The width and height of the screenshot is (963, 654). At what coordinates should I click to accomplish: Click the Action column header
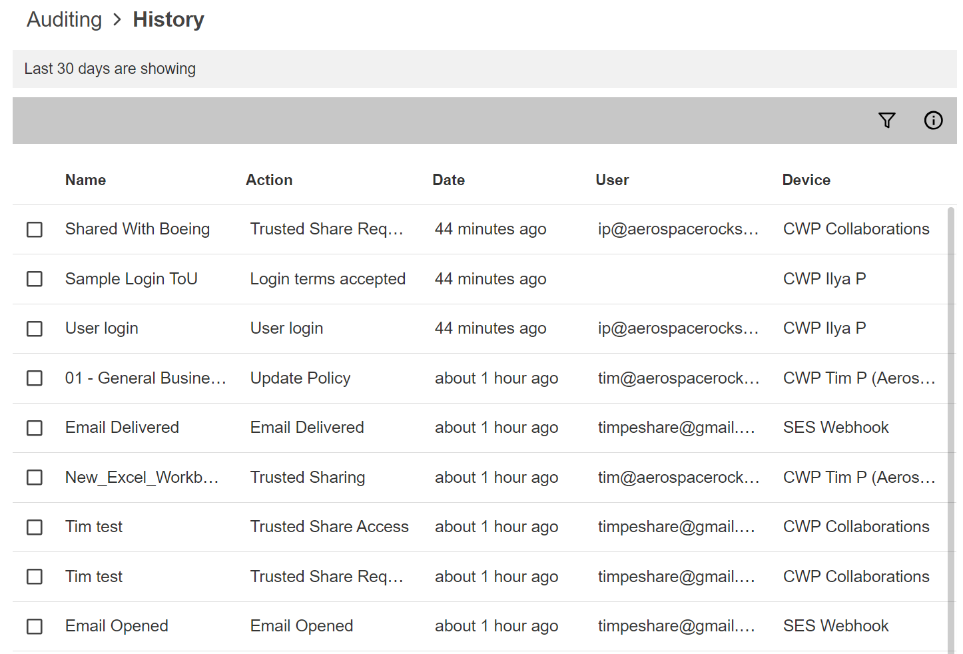coord(269,180)
